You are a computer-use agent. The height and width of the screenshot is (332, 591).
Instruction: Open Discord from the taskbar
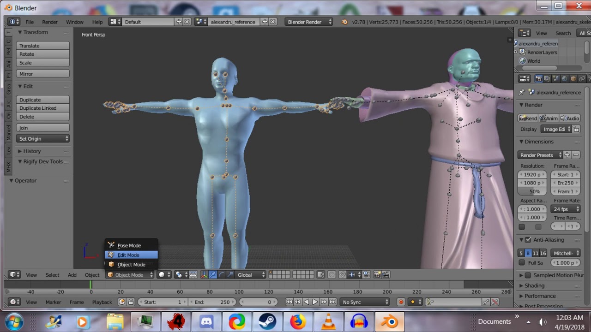206,321
